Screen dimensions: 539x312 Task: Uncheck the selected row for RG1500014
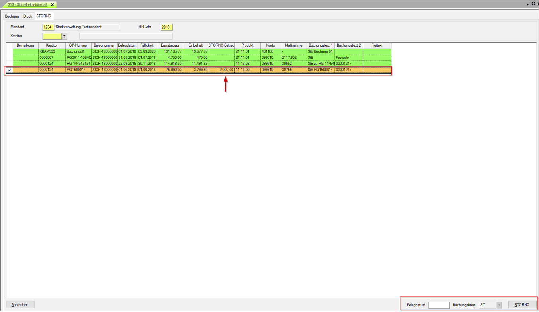pyautogui.click(x=10, y=70)
